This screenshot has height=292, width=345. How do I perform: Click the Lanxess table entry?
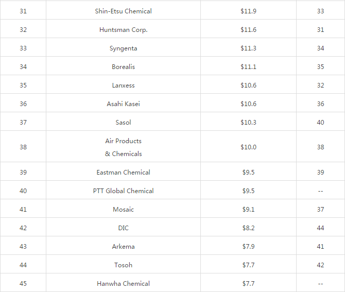pyautogui.click(x=123, y=85)
